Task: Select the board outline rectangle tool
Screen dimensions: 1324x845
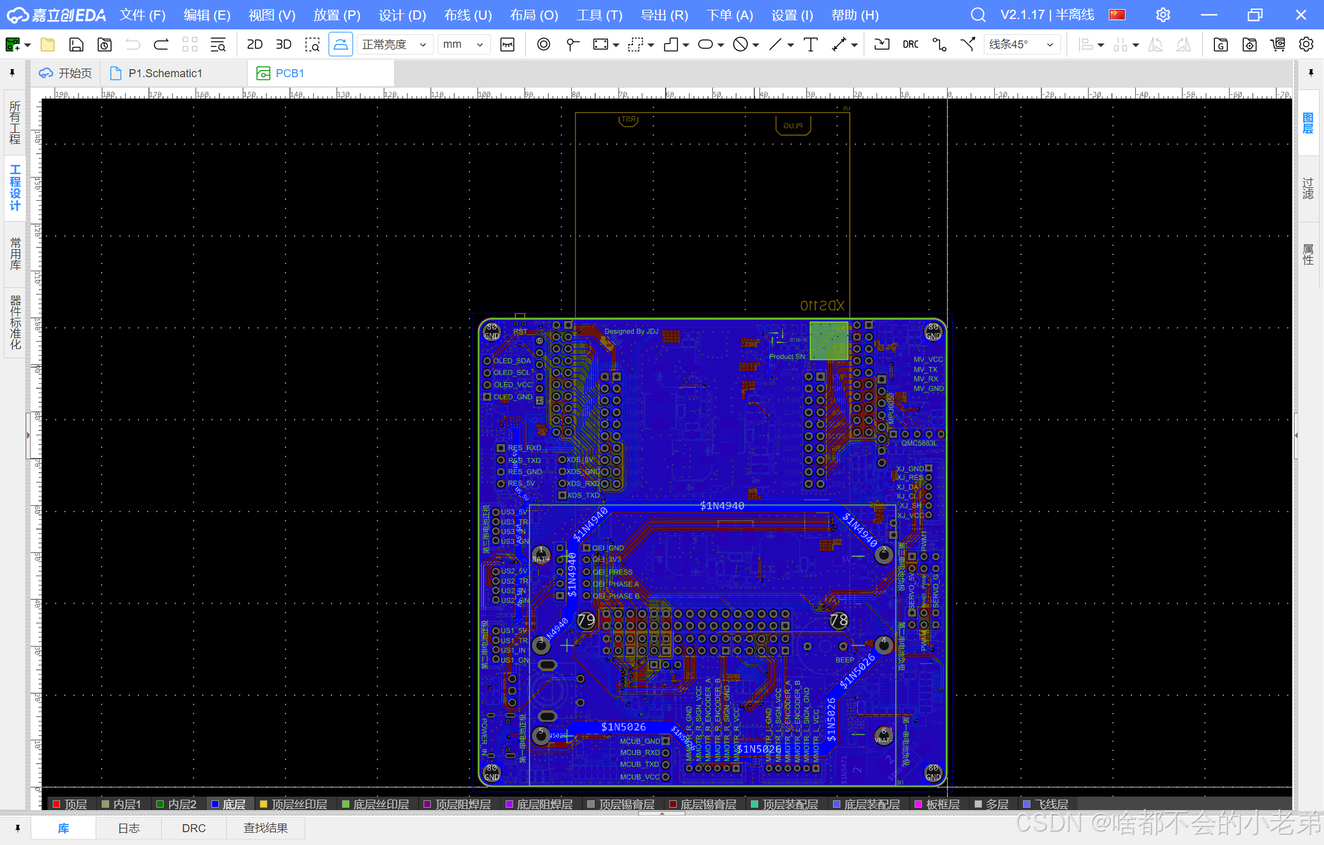Action: (601, 45)
